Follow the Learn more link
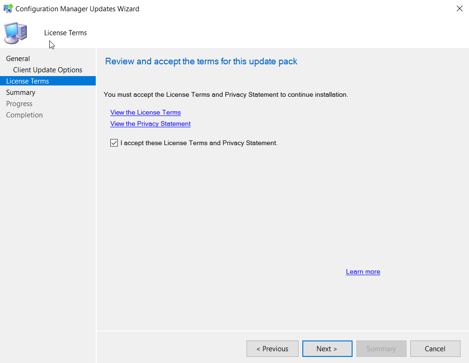Image resolution: width=469 pixels, height=363 pixels. coord(363,272)
